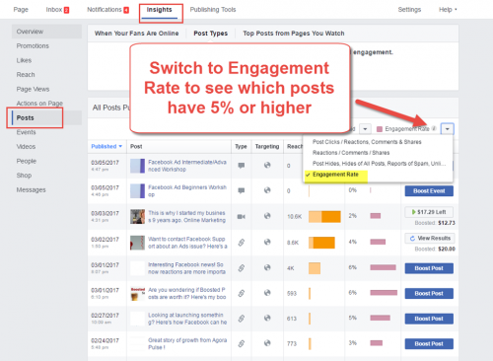Open the Engagement Rate dropdown arrow

(448, 129)
